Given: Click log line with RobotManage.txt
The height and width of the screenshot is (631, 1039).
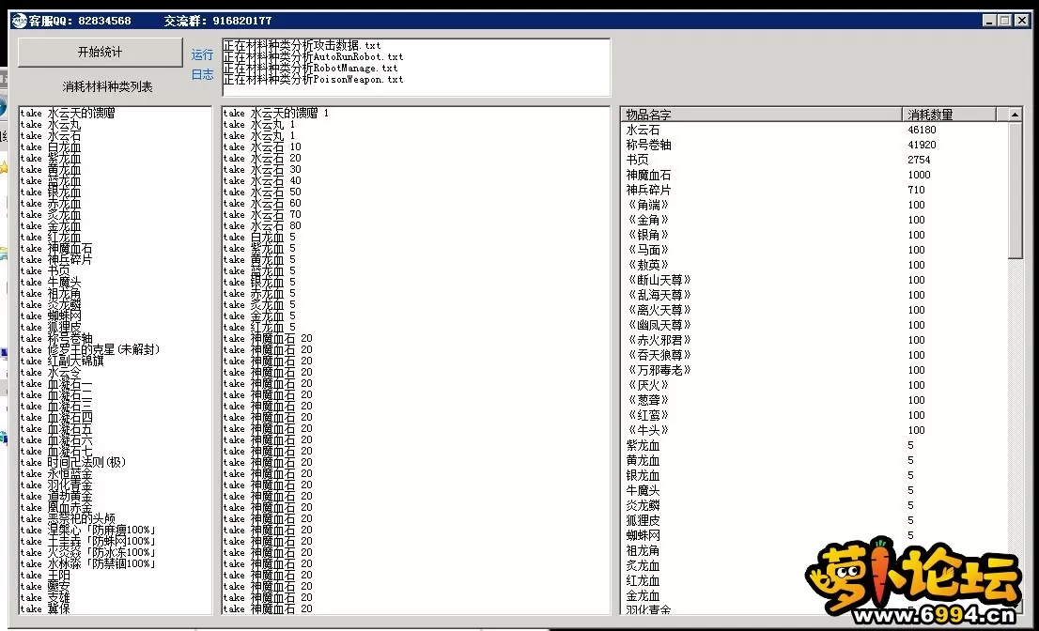Looking at the screenshot, I should pyautogui.click(x=310, y=69).
